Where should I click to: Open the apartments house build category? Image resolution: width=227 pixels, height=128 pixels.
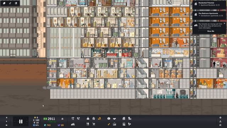pyautogui.click(x=94, y=118)
